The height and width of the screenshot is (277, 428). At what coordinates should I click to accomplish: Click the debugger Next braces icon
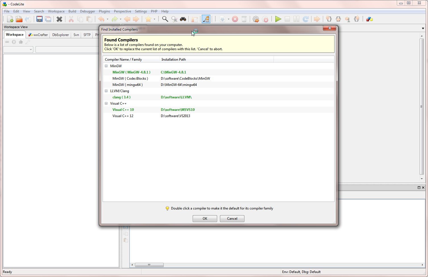(x=338, y=19)
